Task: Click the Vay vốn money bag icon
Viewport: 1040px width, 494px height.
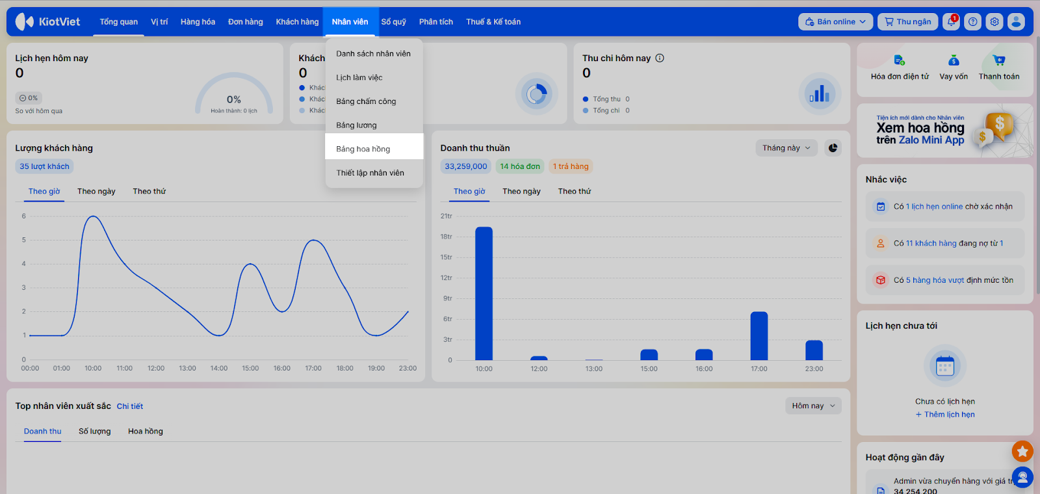Action: (954, 60)
